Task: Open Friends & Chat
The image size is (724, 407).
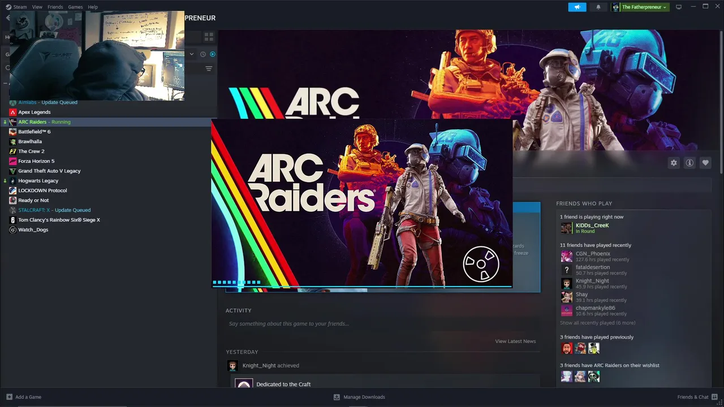Action: (x=697, y=397)
